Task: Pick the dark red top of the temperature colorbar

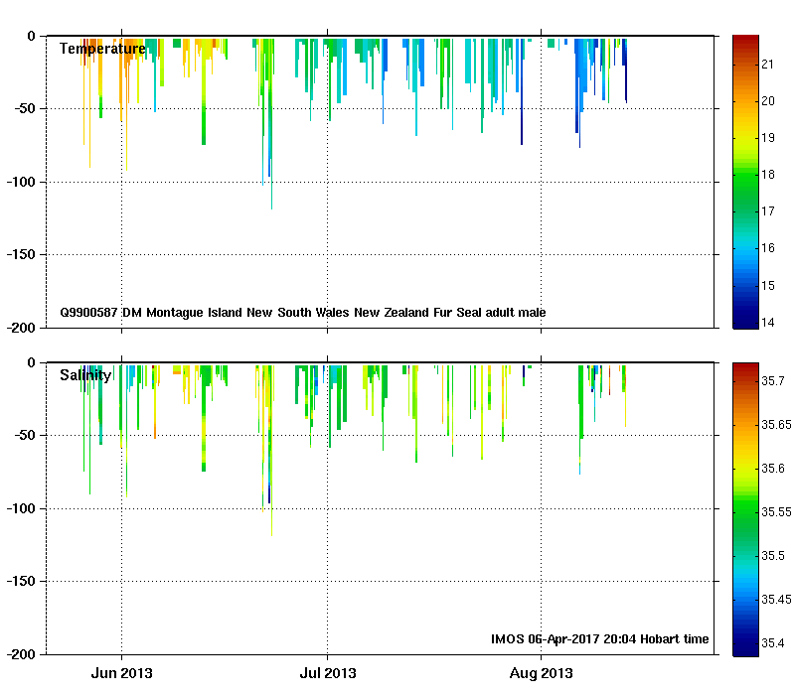Action: click(746, 40)
